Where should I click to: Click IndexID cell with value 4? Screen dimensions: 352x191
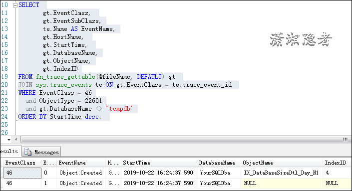(337, 173)
